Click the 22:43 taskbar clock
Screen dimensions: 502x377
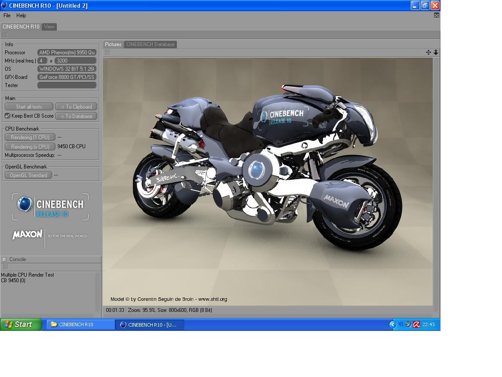[x=428, y=324]
